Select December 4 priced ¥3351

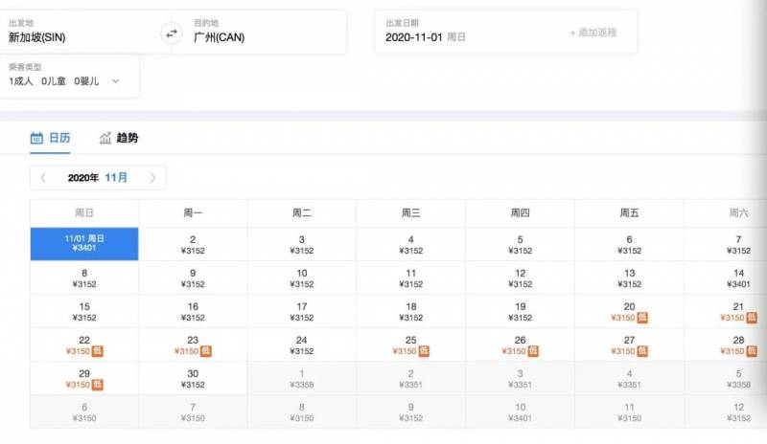coord(629,378)
